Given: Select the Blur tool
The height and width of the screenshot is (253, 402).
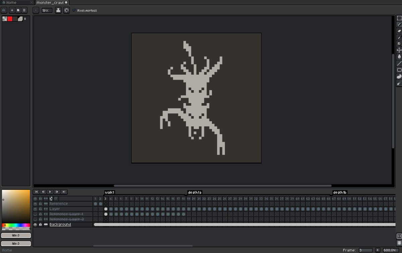Looking at the screenshot, I should [x=399, y=83].
